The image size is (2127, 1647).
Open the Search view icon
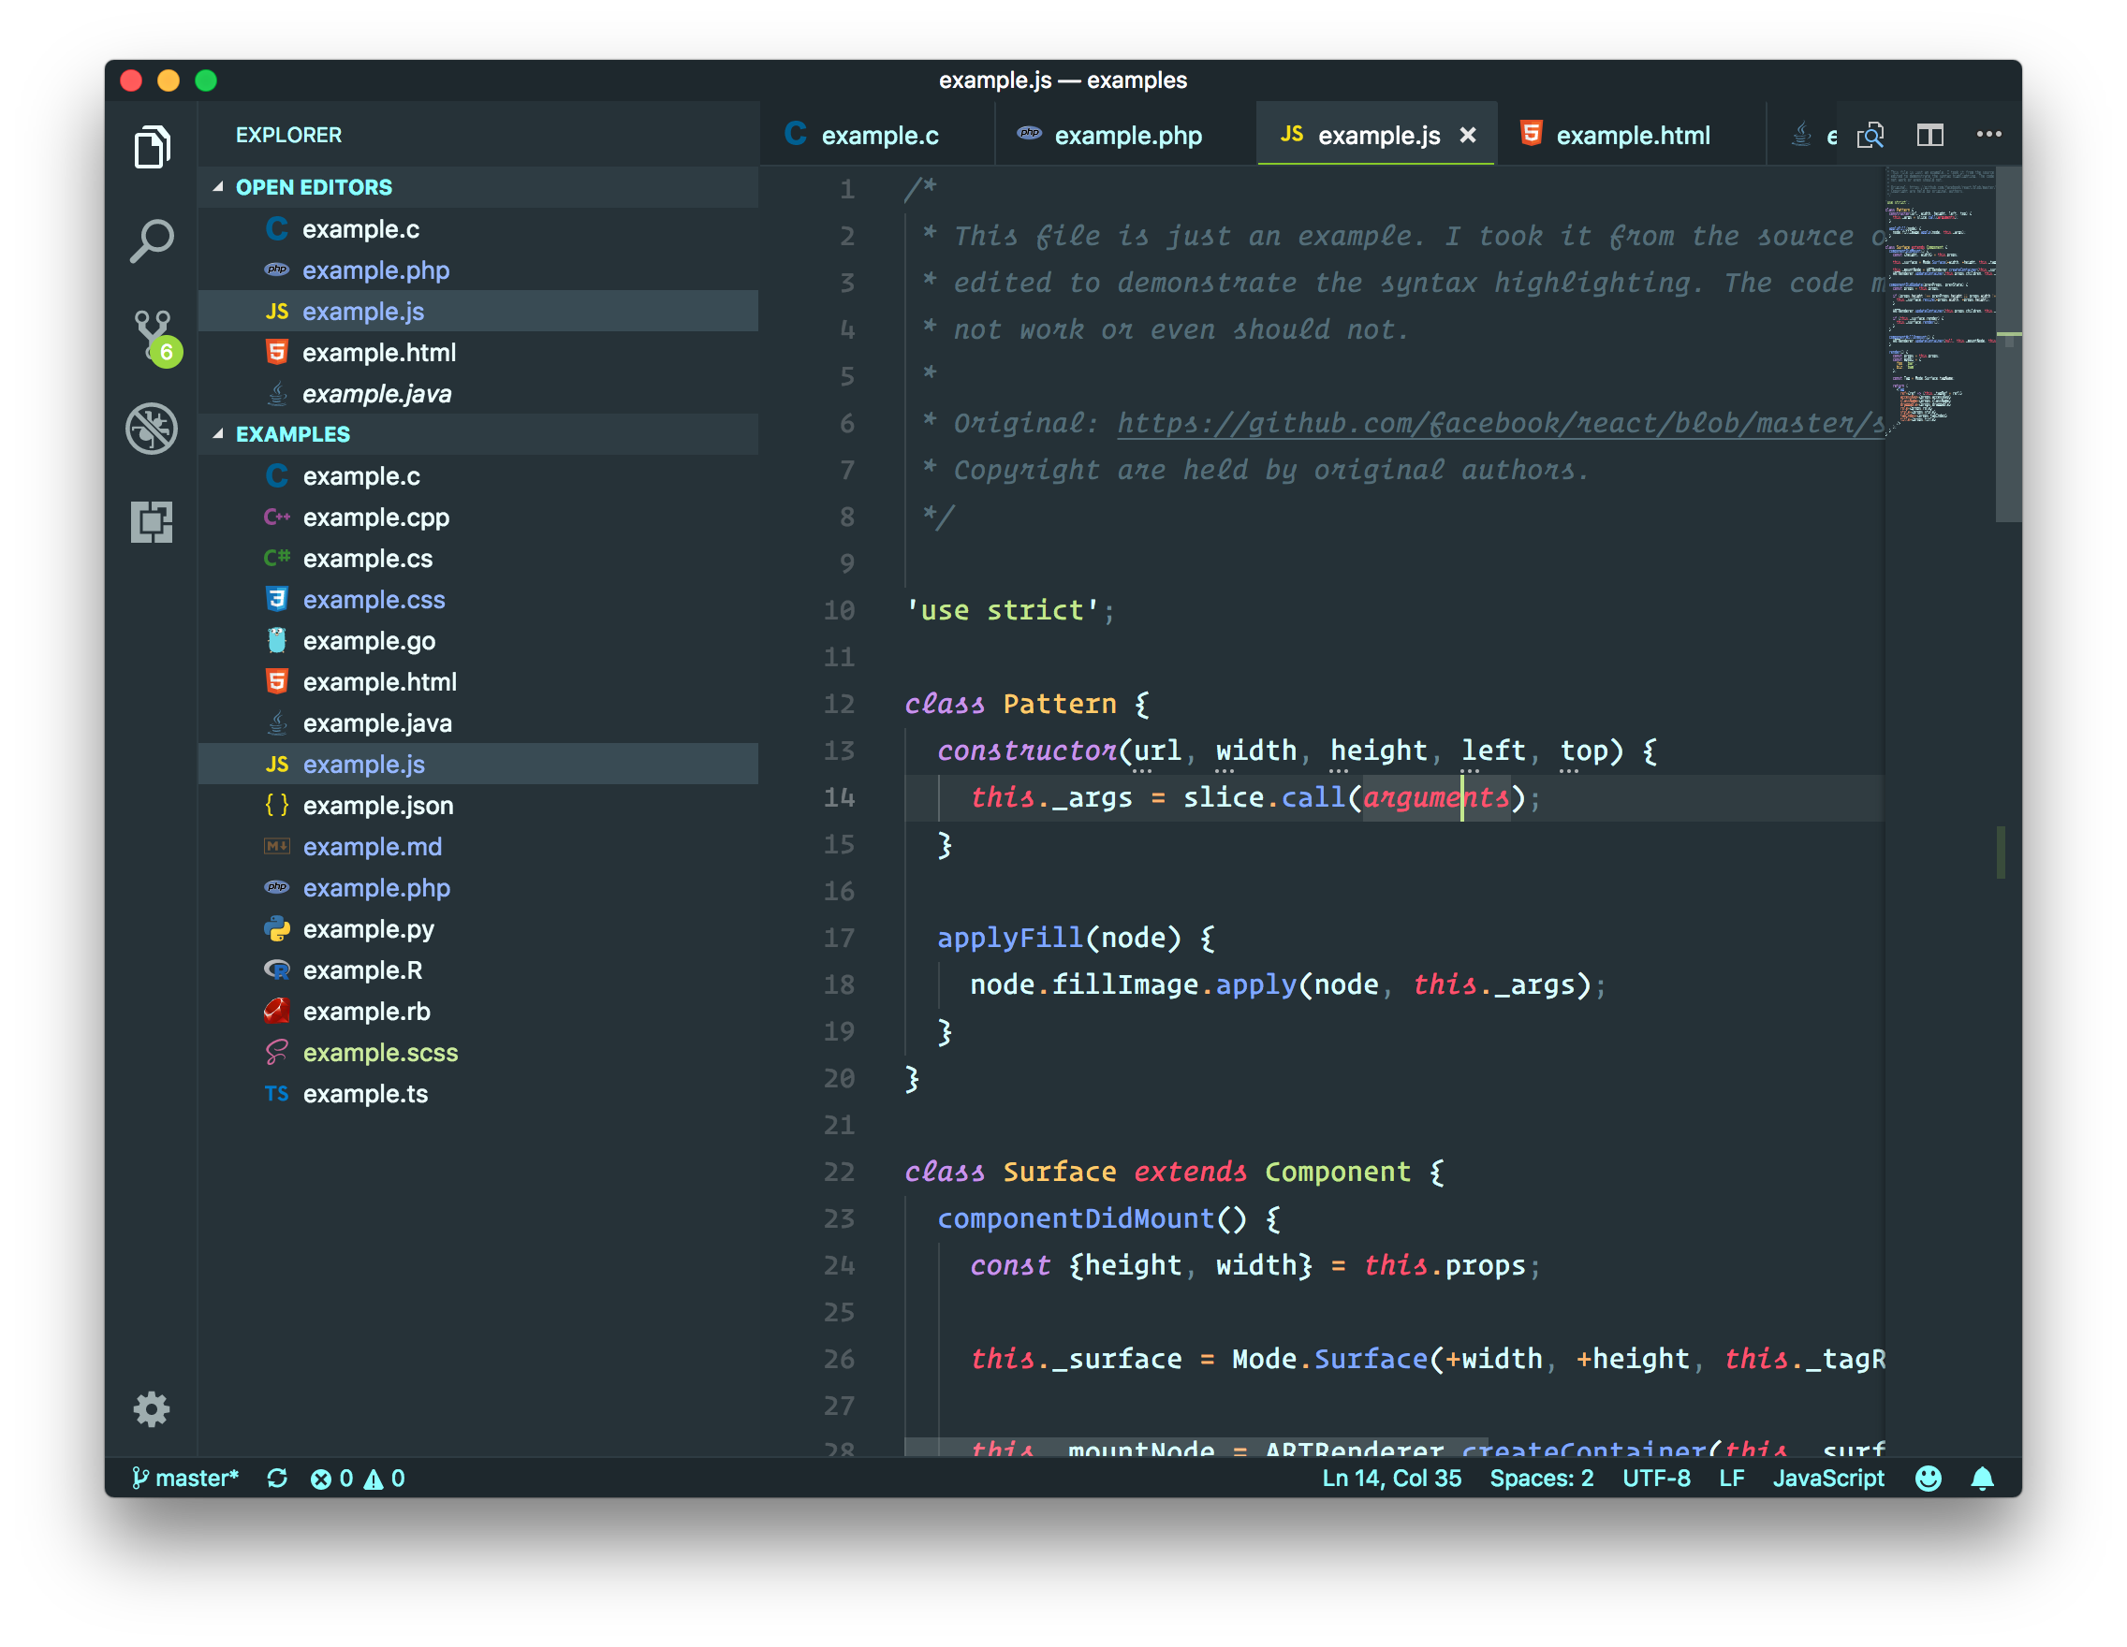click(x=151, y=240)
